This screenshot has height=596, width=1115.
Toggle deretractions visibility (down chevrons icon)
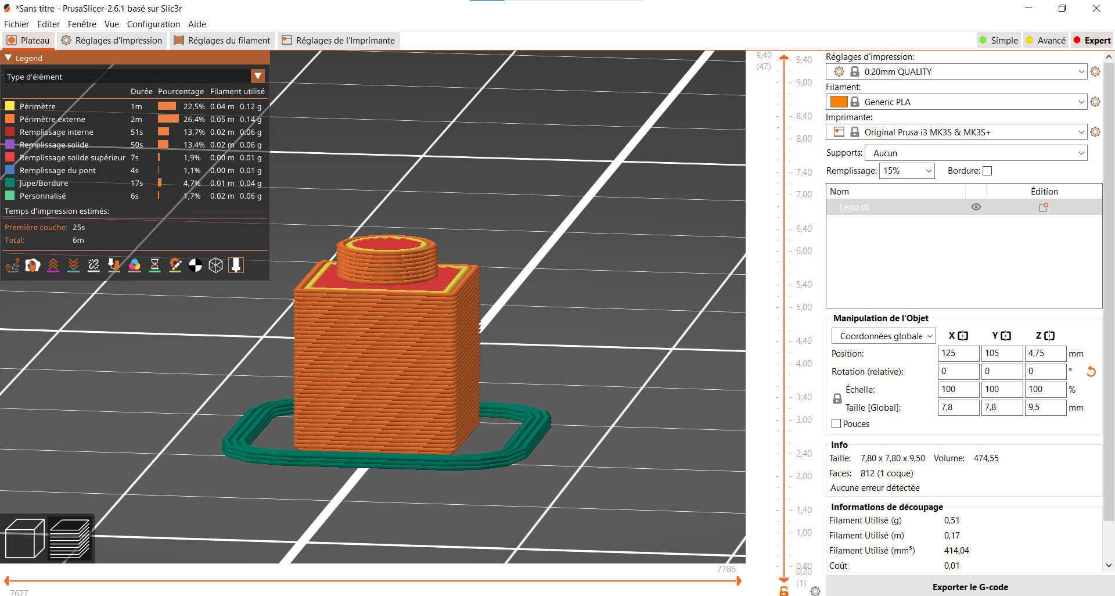tap(73, 265)
